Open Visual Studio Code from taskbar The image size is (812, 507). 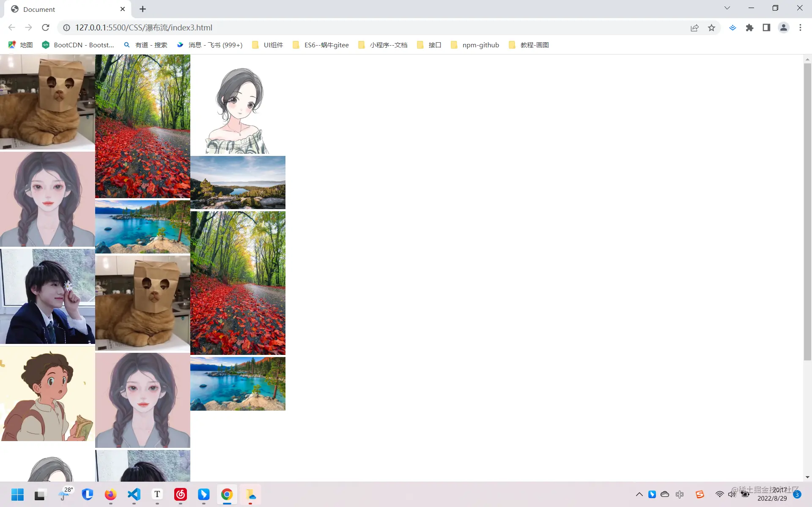(134, 494)
